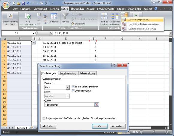Click the vertical scrollbar thumb
Screen dimensions: 174x136
coord(171,69)
